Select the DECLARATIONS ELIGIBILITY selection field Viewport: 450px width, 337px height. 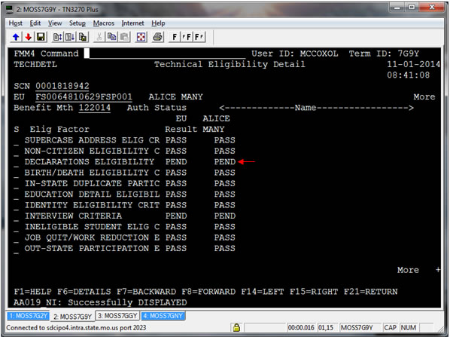click(x=17, y=162)
